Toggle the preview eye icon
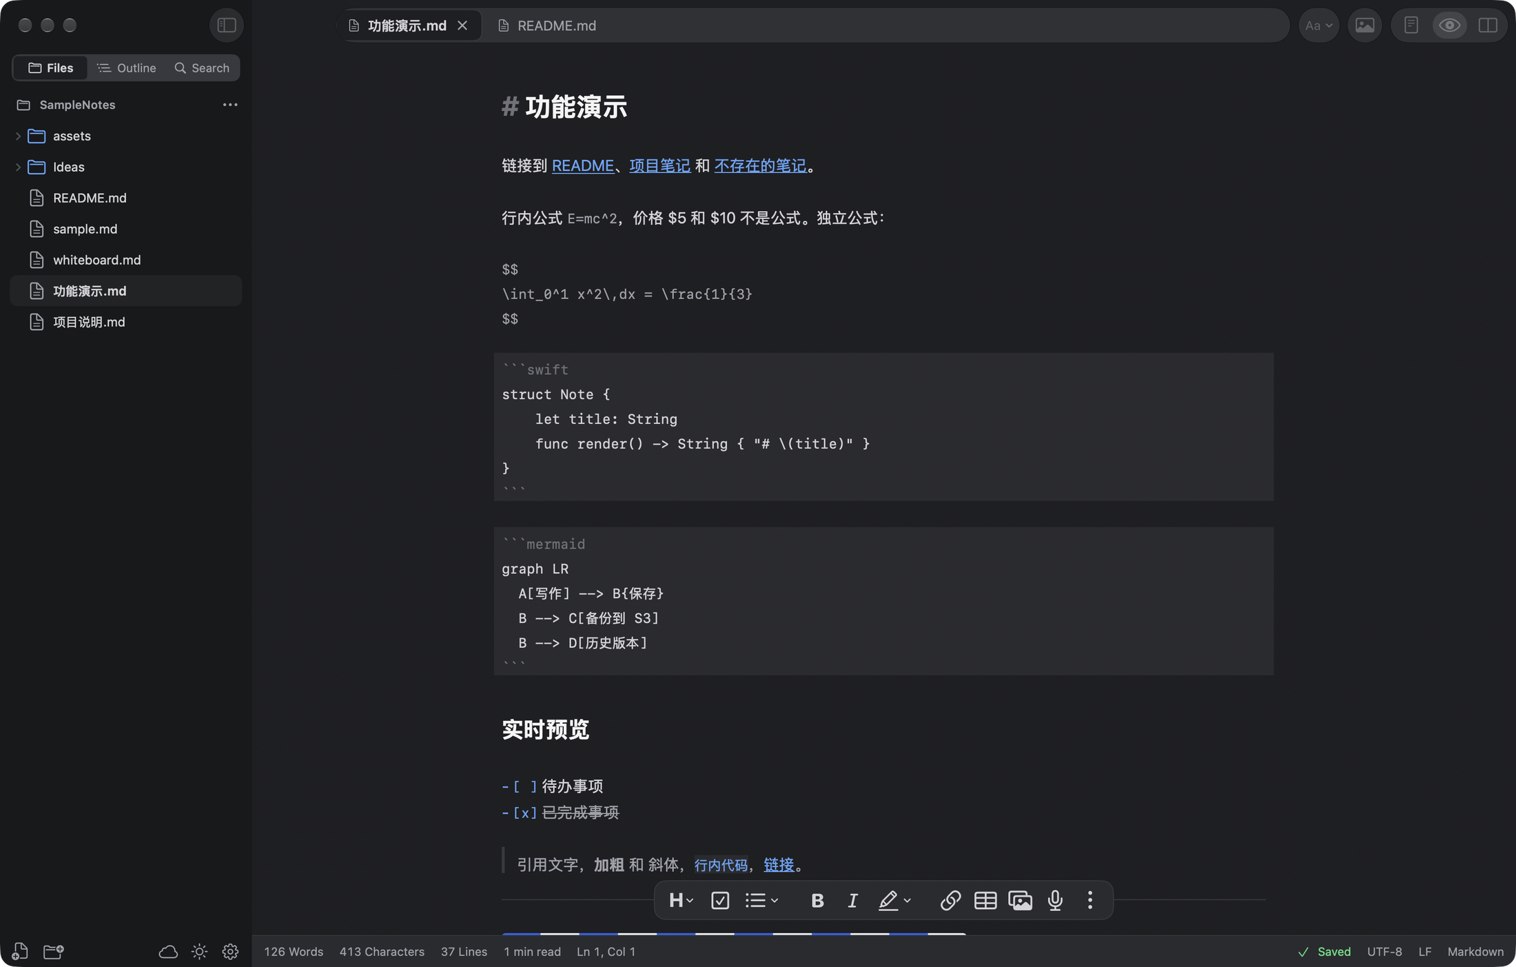 1449,26
